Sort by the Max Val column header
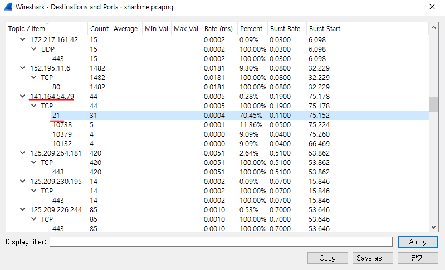Screen dimensions: 445x270 point(187,28)
